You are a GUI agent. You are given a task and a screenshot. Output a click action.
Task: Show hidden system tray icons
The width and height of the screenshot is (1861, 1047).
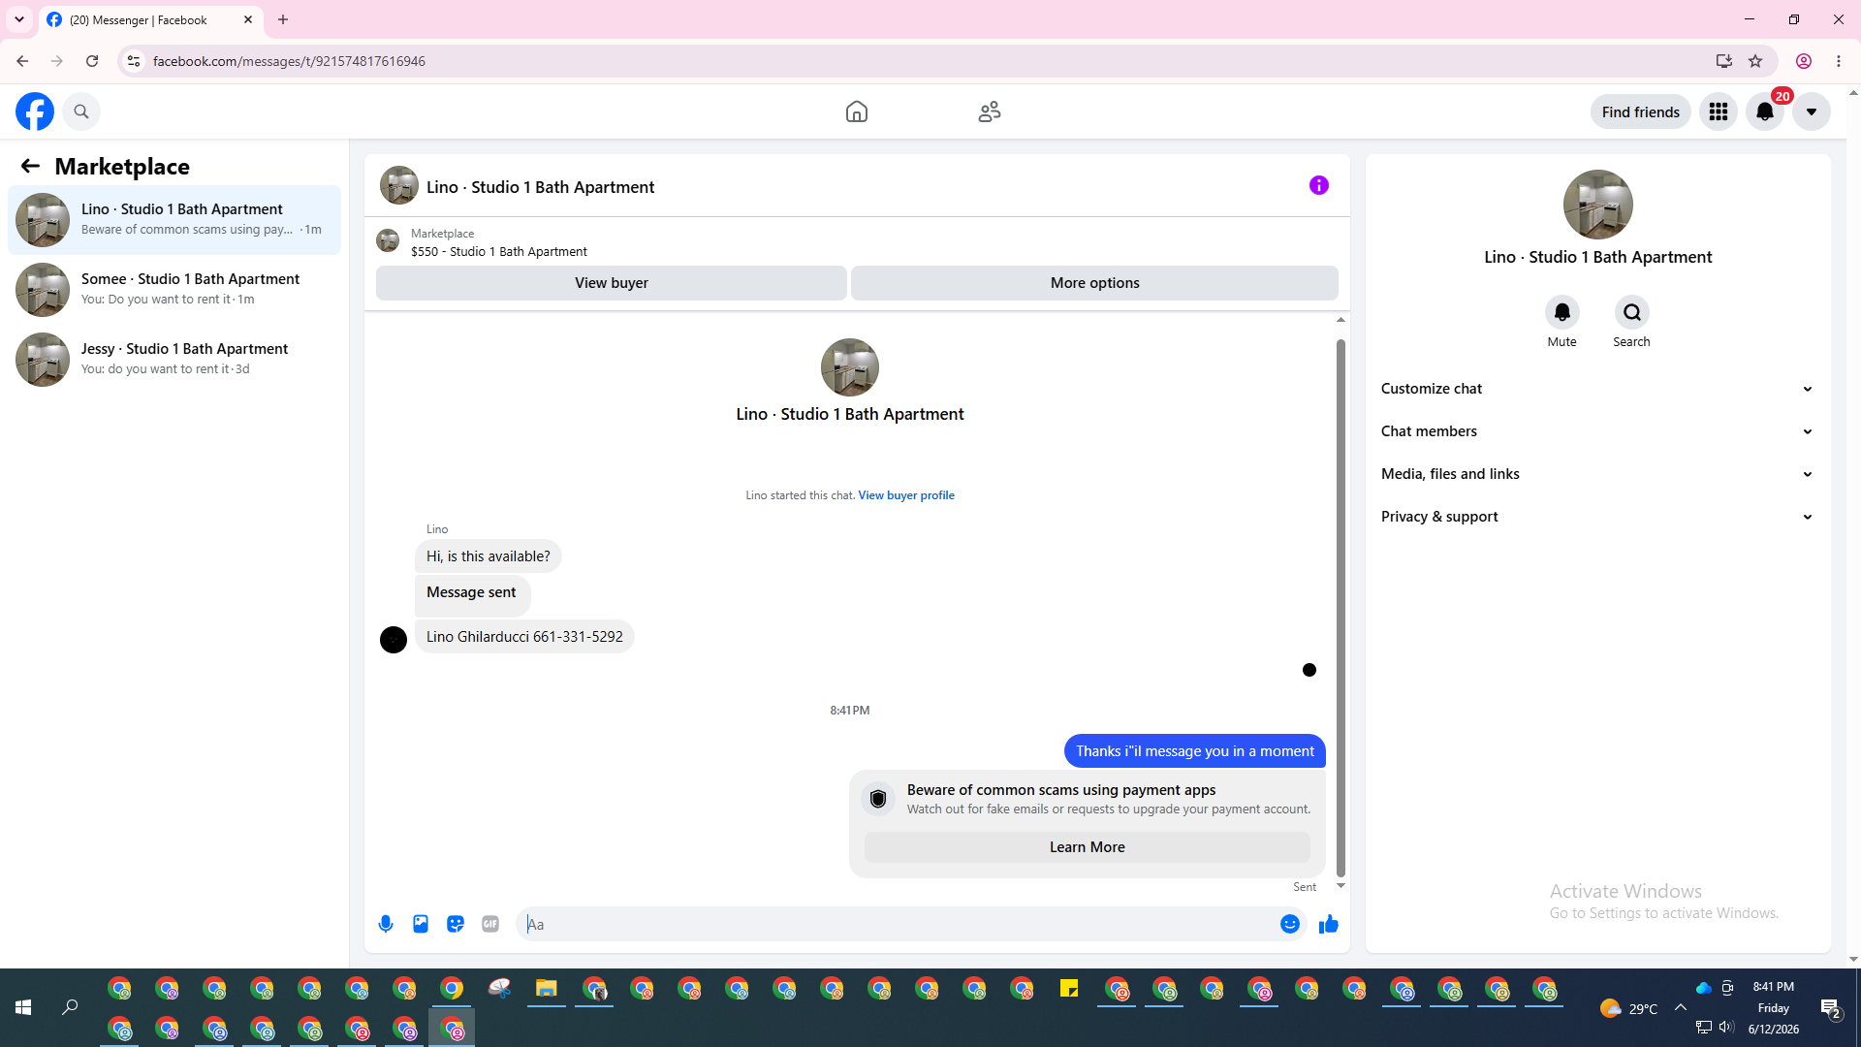click(x=1681, y=1008)
